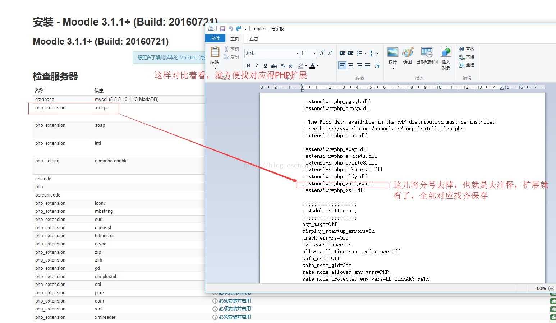Screen dimensions: 556x323
Task: Click 必须安装并启用 link in xmlreader row
Action: point(235,317)
